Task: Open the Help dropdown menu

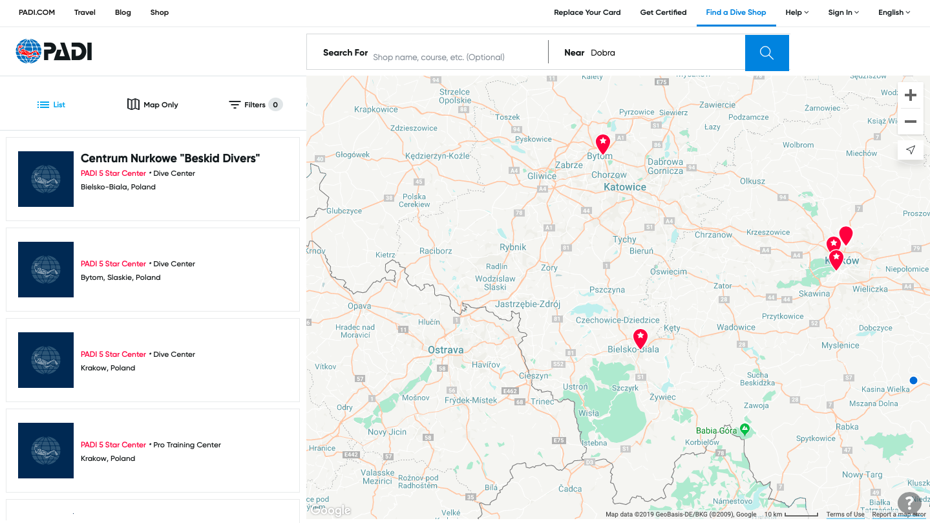Action: coord(797,12)
